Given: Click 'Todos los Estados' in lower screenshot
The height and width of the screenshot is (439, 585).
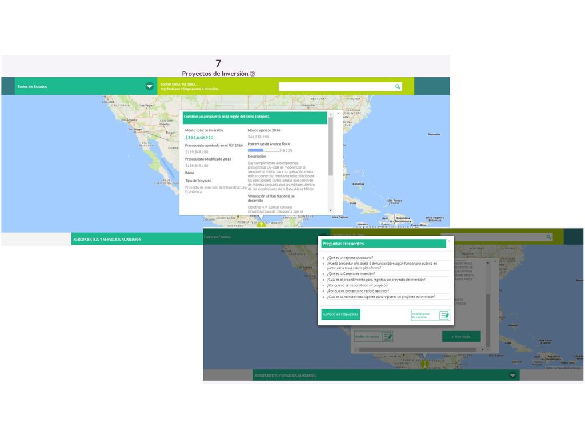Looking at the screenshot, I should click(217, 237).
